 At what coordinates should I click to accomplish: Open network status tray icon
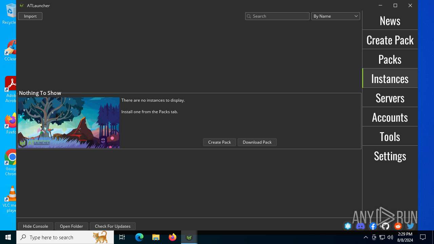(x=382, y=237)
